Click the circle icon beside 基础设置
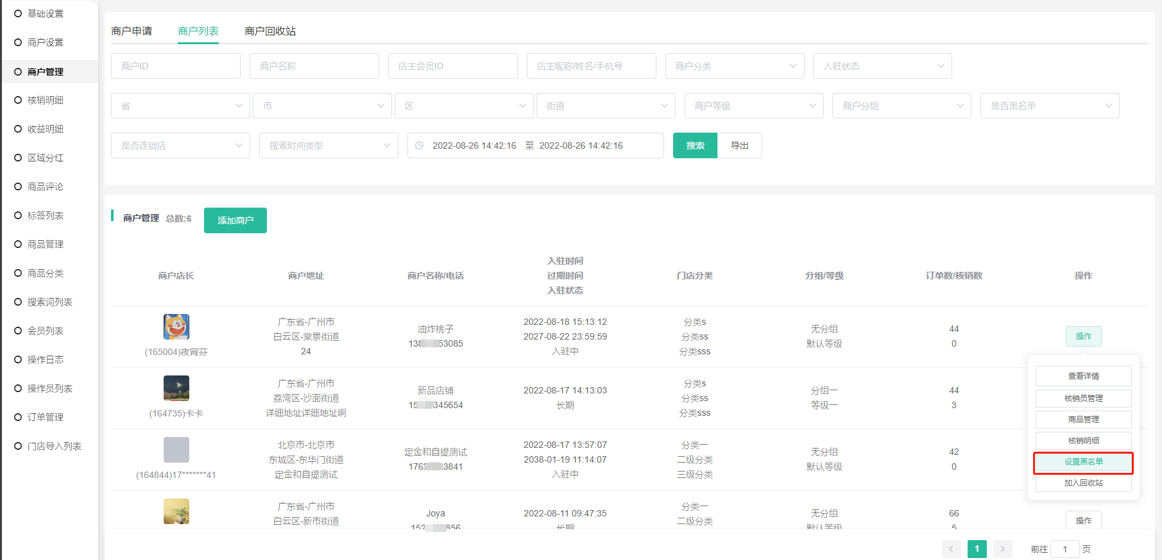 (x=18, y=13)
